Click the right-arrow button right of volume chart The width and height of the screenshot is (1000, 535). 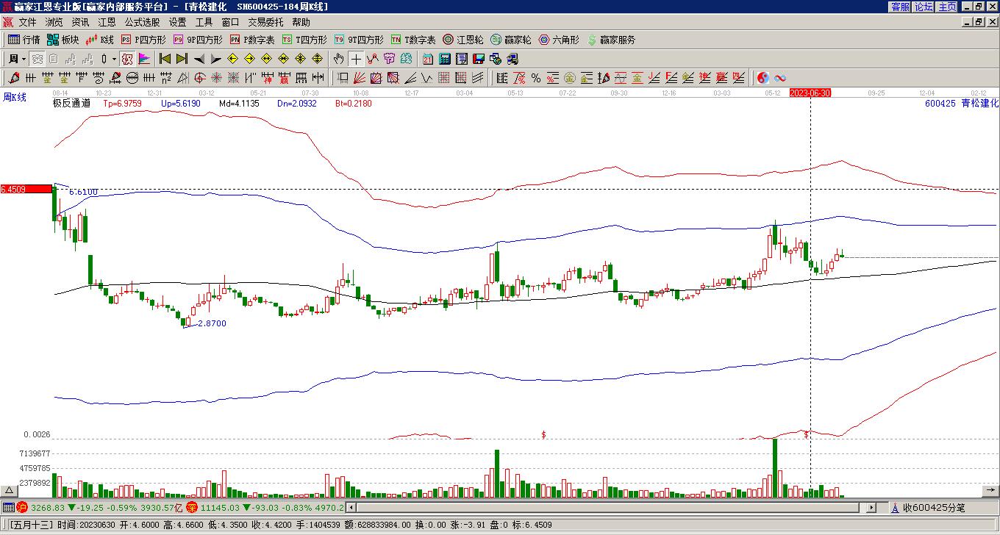click(992, 490)
